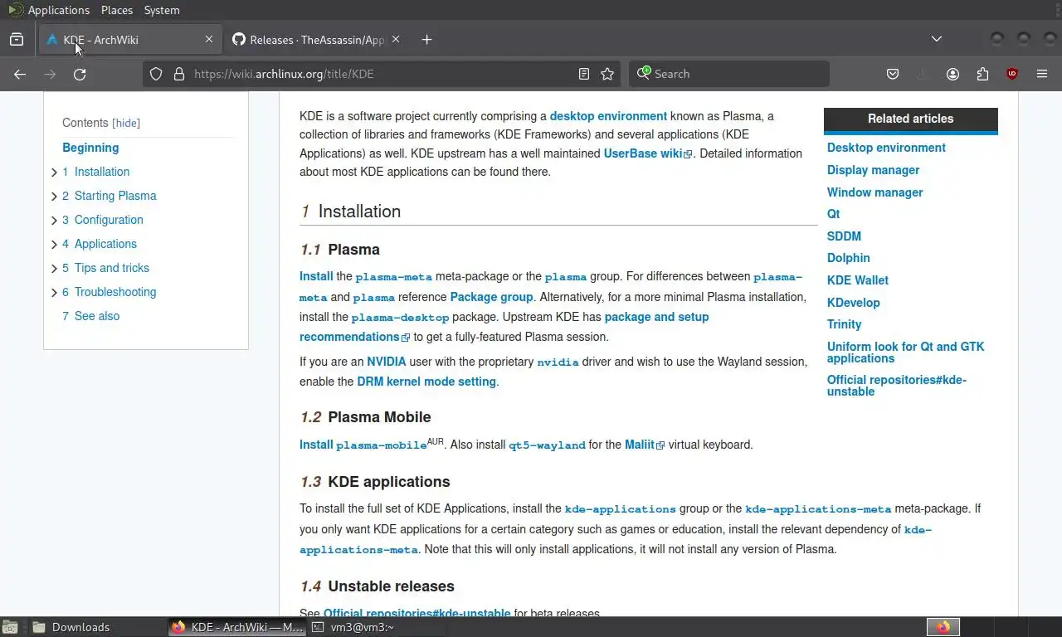This screenshot has height=637, width=1062.
Task: Expand the Configuration contents section
Action: 54,221
